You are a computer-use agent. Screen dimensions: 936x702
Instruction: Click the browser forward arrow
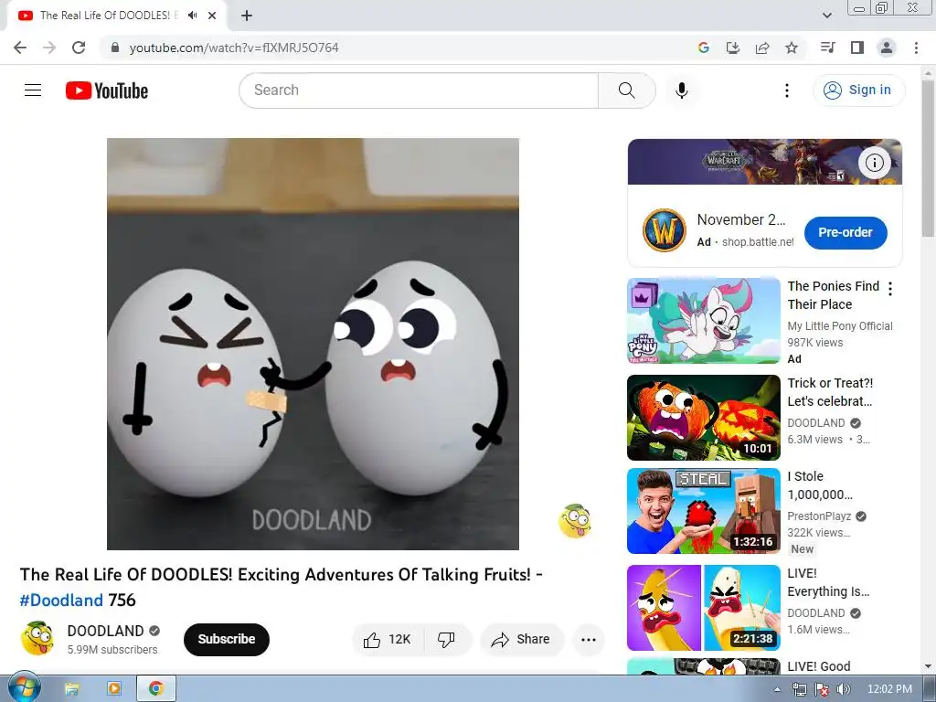(x=49, y=48)
